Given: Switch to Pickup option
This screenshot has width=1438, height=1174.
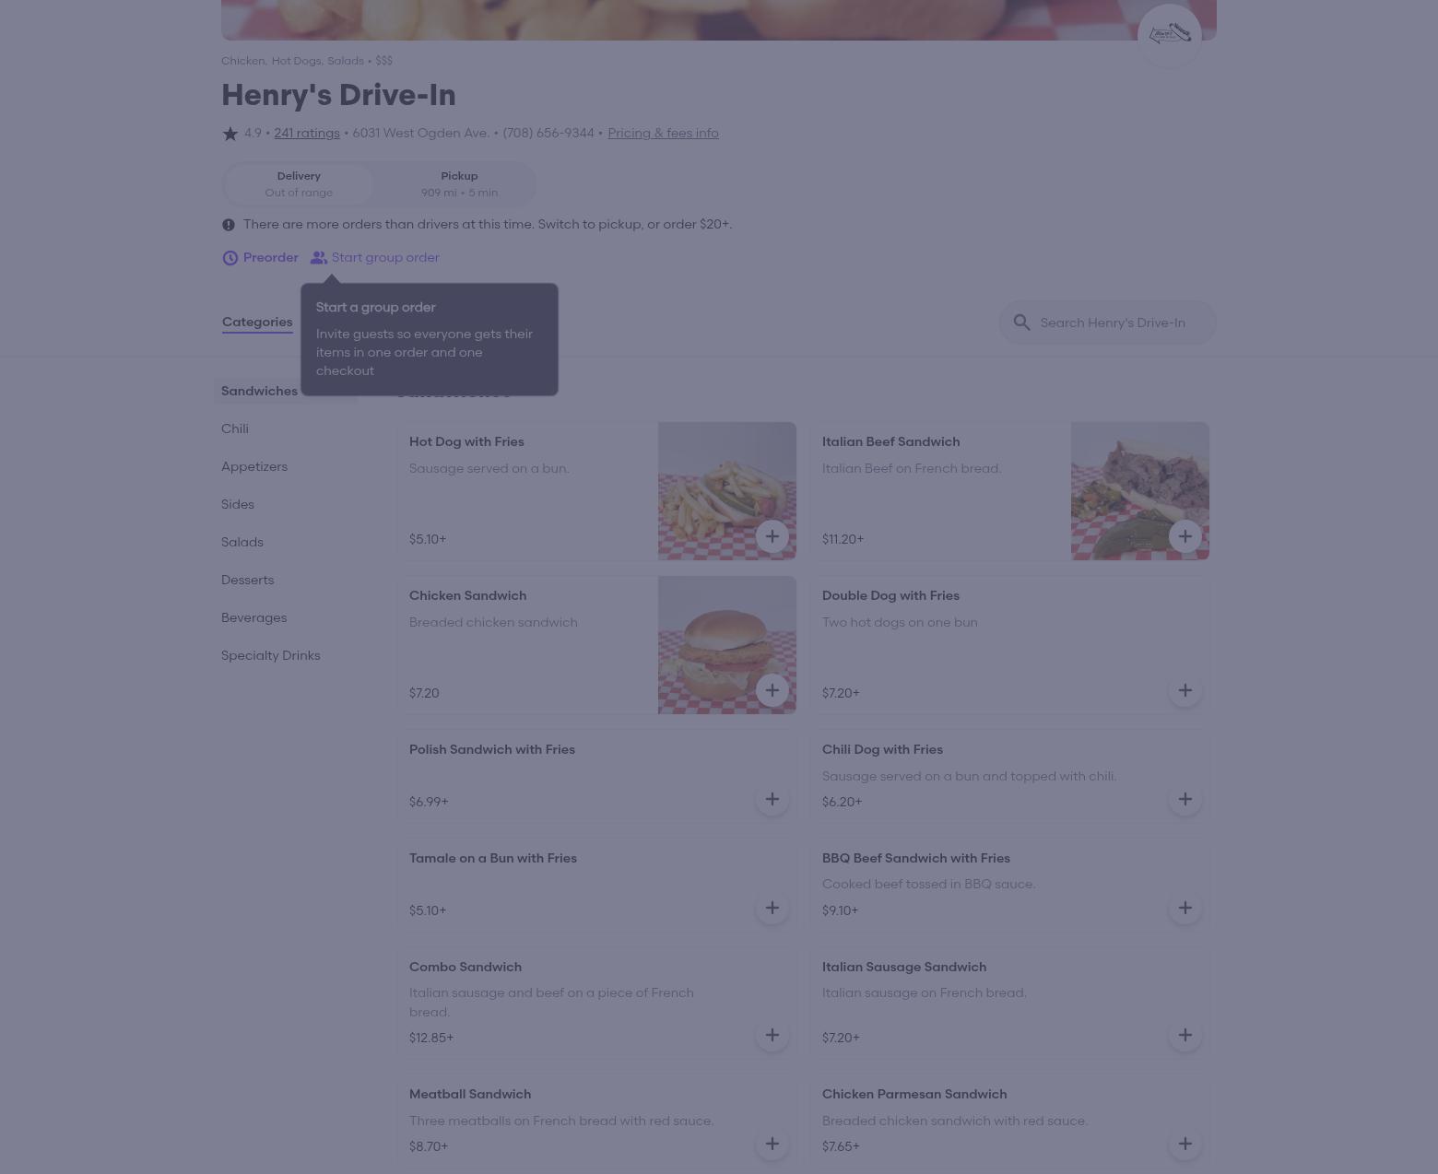Looking at the screenshot, I should coord(459,184).
